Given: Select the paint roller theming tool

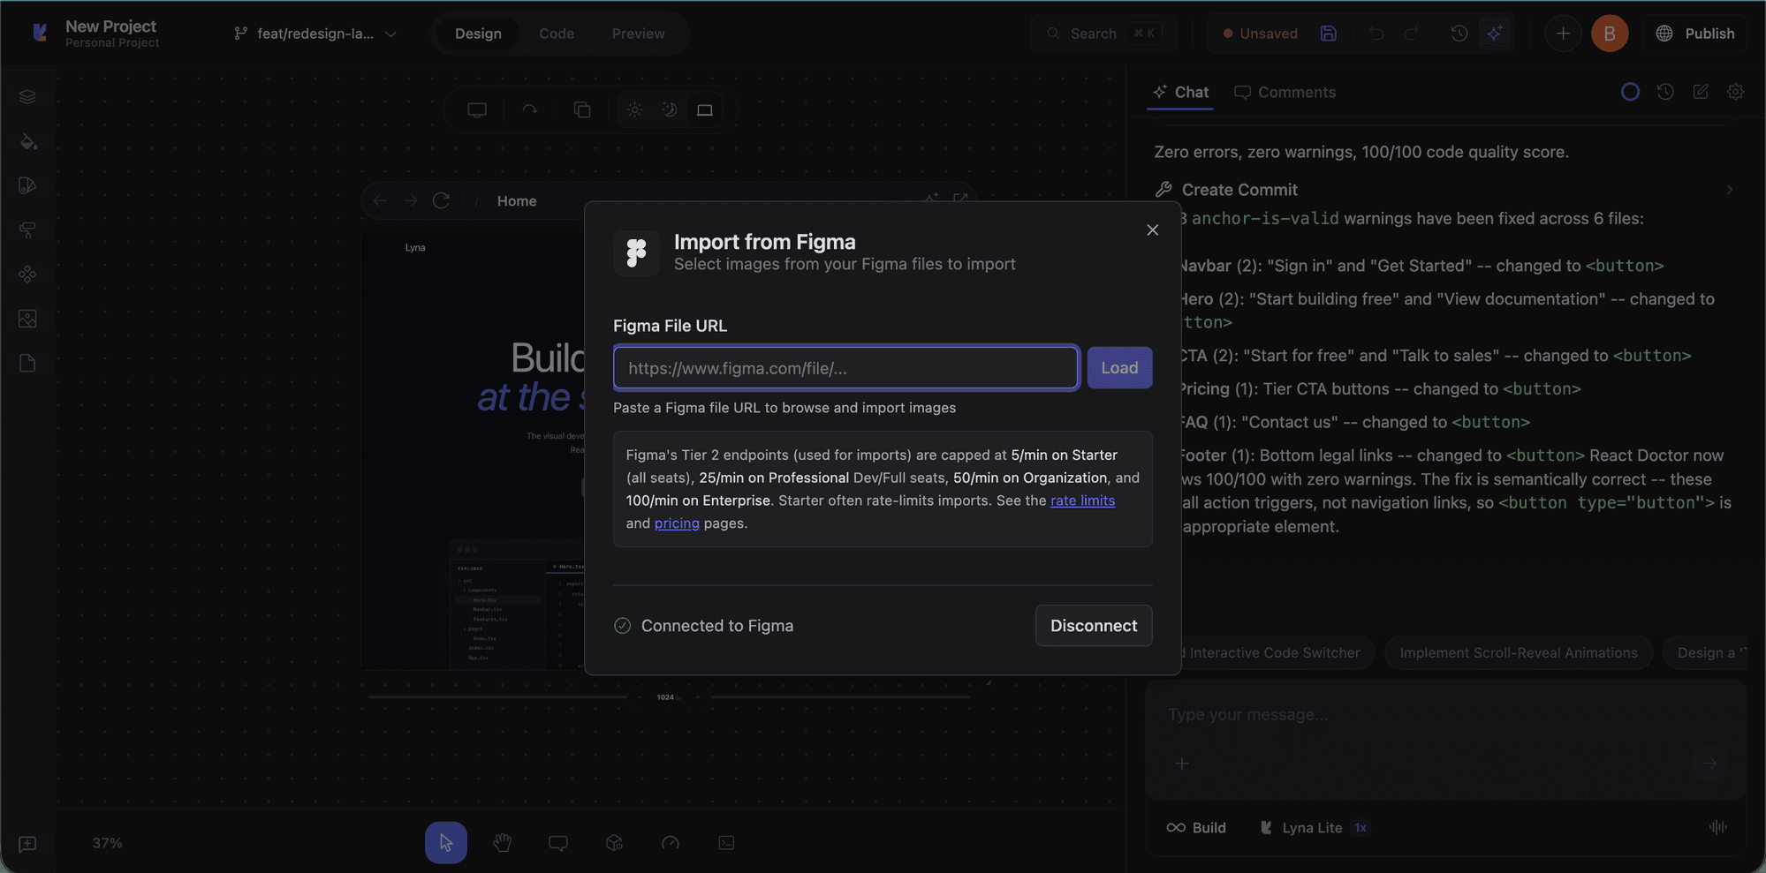Looking at the screenshot, I should click(27, 230).
